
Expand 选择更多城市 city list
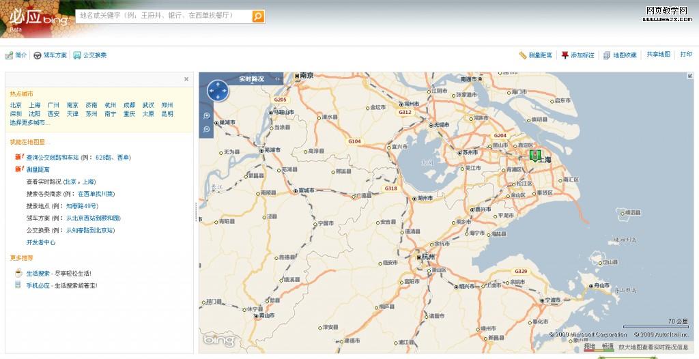[30, 123]
